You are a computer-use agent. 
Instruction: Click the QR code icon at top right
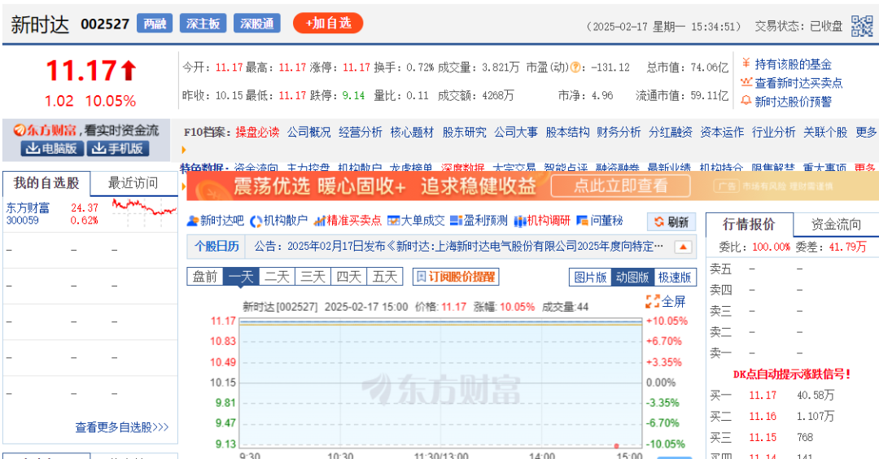[x=862, y=25]
